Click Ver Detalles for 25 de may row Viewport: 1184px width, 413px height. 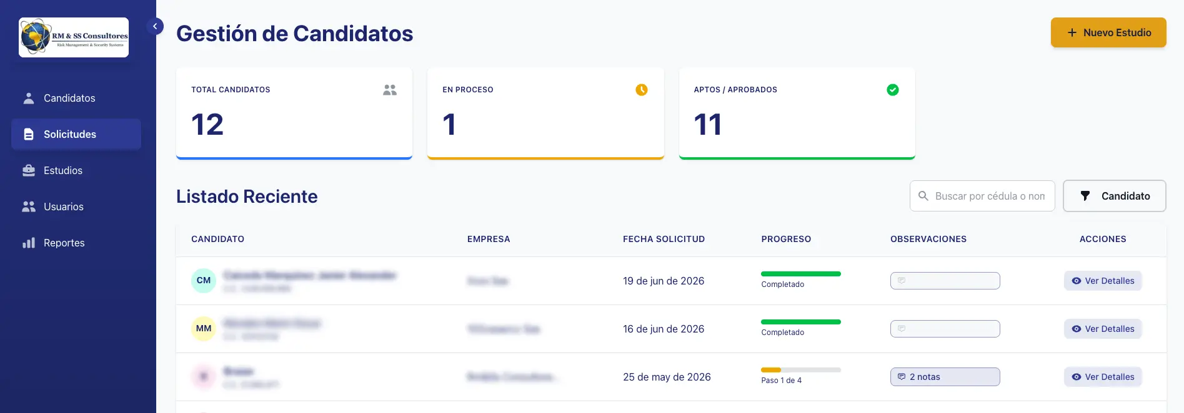(x=1103, y=377)
